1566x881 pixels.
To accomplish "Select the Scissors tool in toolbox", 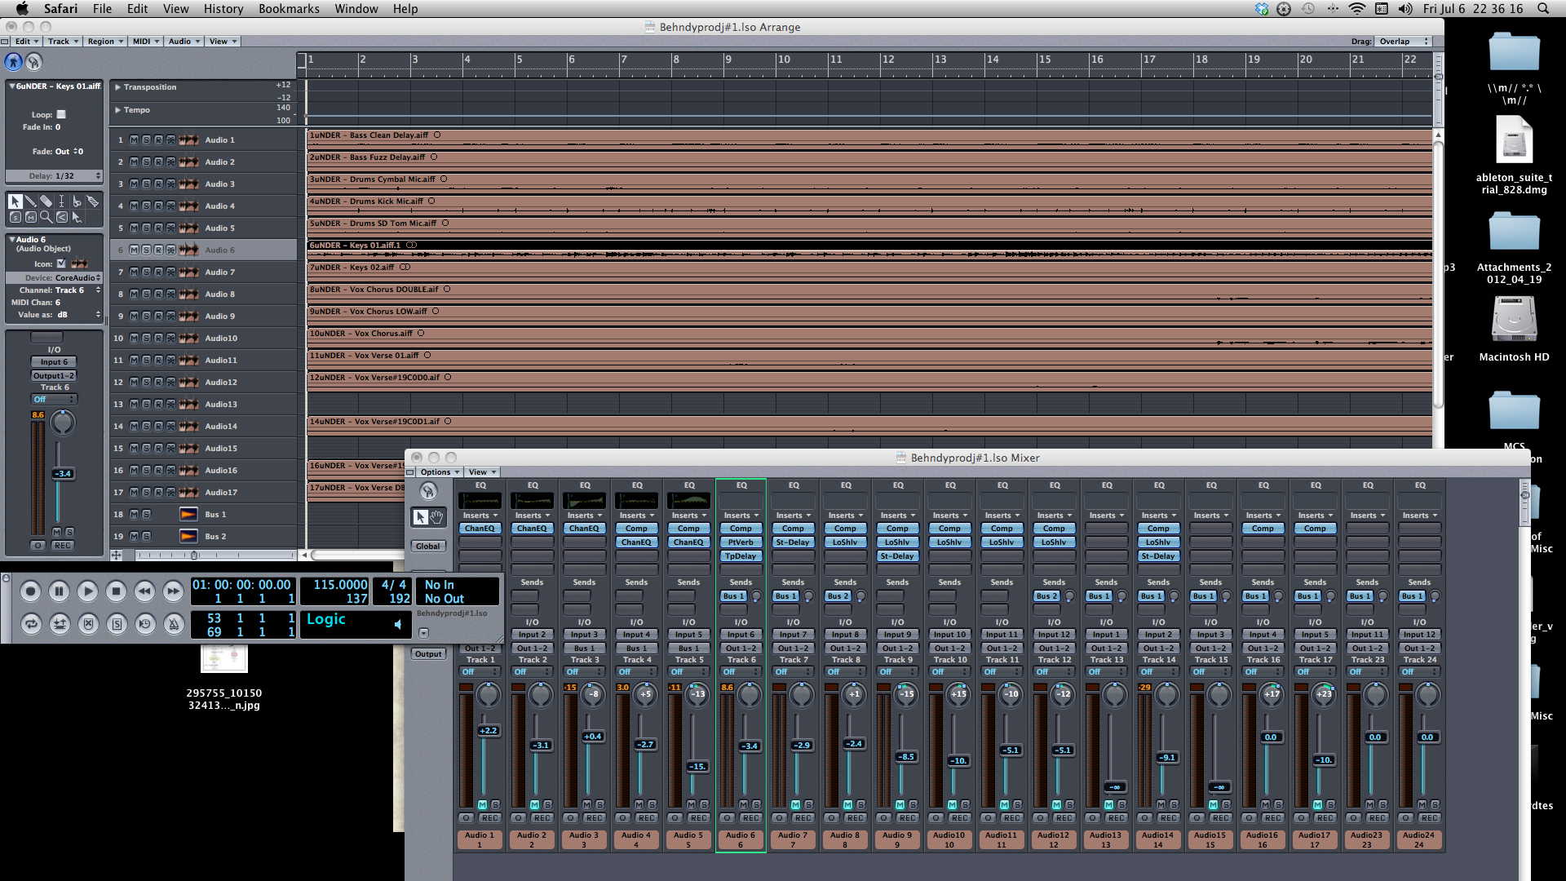I will click(77, 201).
